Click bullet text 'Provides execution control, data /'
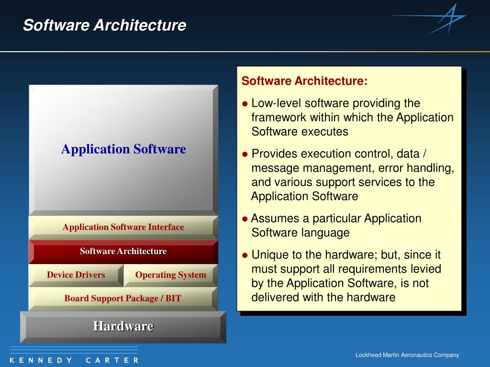The height and width of the screenshot is (367, 490). [339, 154]
